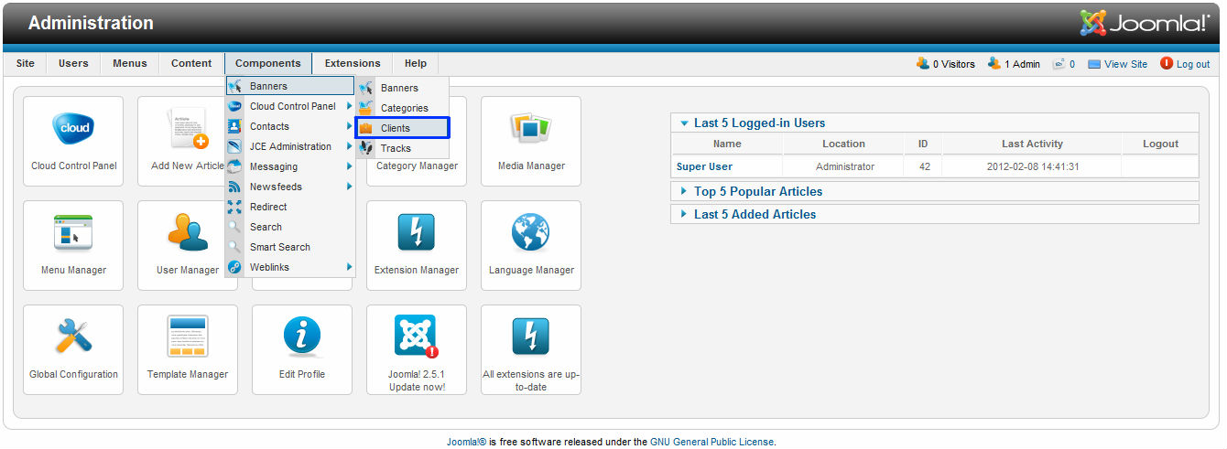This screenshot has width=1227, height=449.
Task: Click the View Site monitor icon
Action: point(1094,64)
